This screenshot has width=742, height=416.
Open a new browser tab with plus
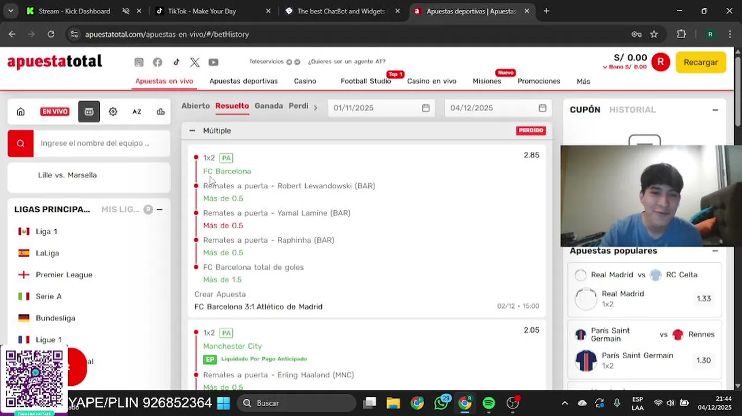tap(546, 11)
